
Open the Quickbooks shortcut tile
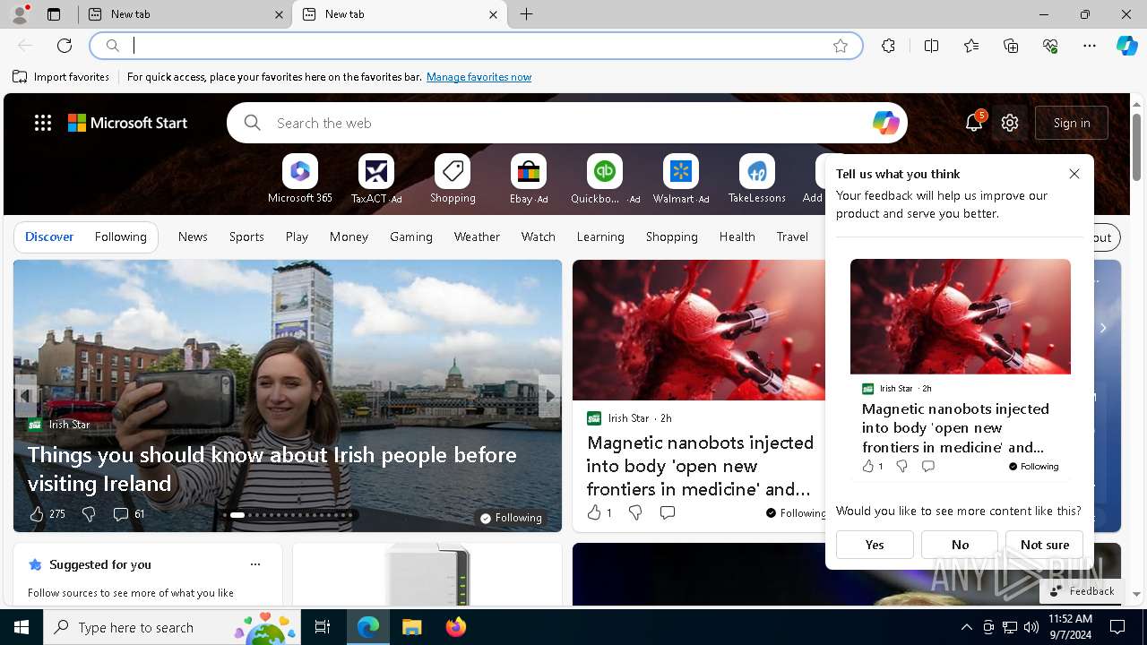605,179
